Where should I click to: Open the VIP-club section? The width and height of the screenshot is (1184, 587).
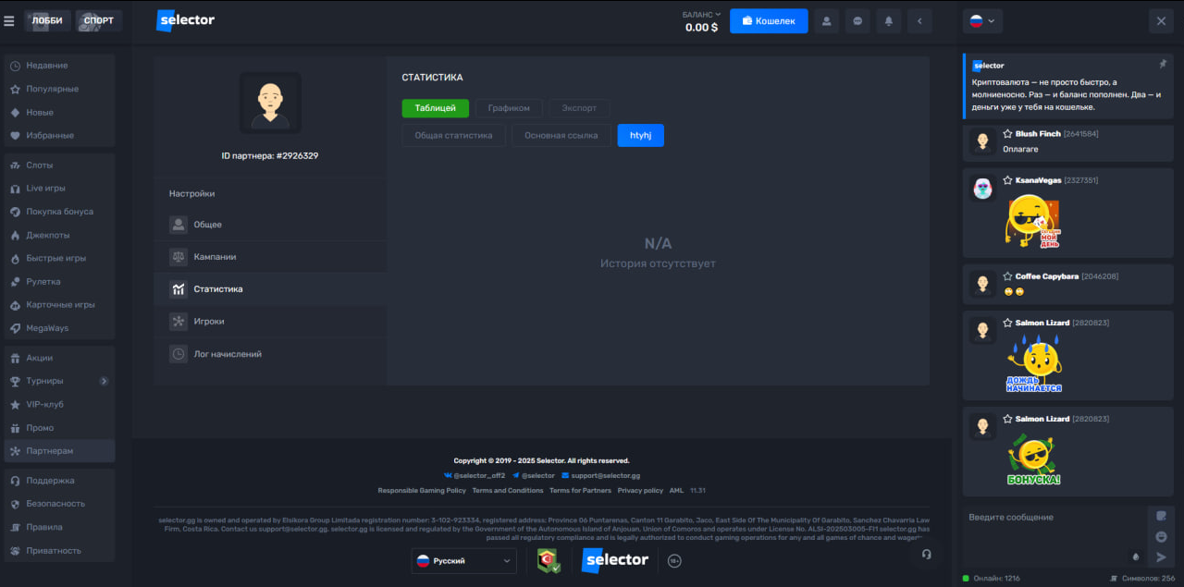coord(41,404)
